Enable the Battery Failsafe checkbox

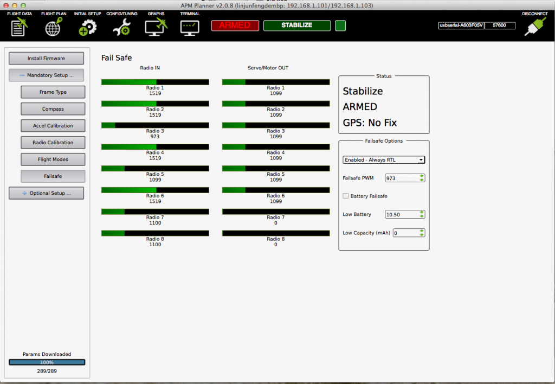coord(346,196)
